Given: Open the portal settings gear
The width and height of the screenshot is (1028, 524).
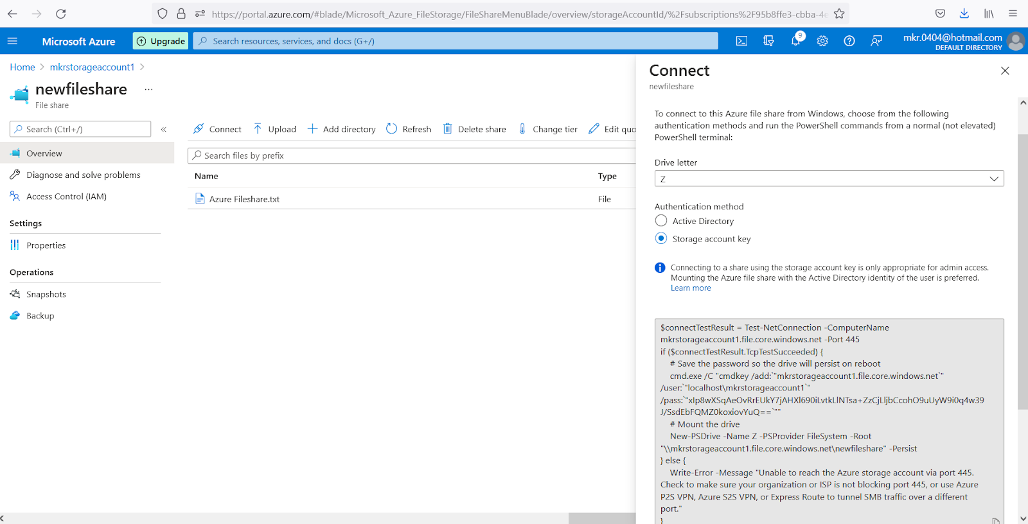Looking at the screenshot, I should point(822,41).
